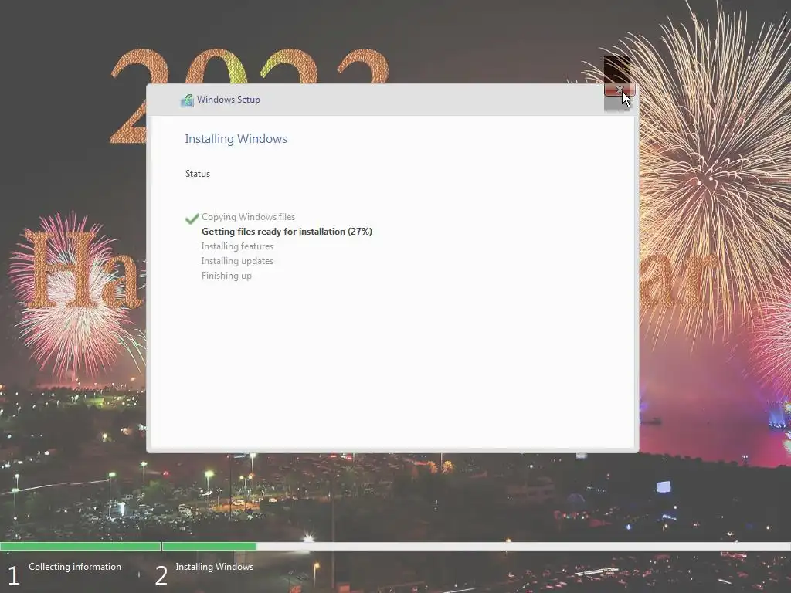The height and width of the screenshot is (593, 791).
Task: Click the first completed green progress bar segment
Action: coord(80,546)
